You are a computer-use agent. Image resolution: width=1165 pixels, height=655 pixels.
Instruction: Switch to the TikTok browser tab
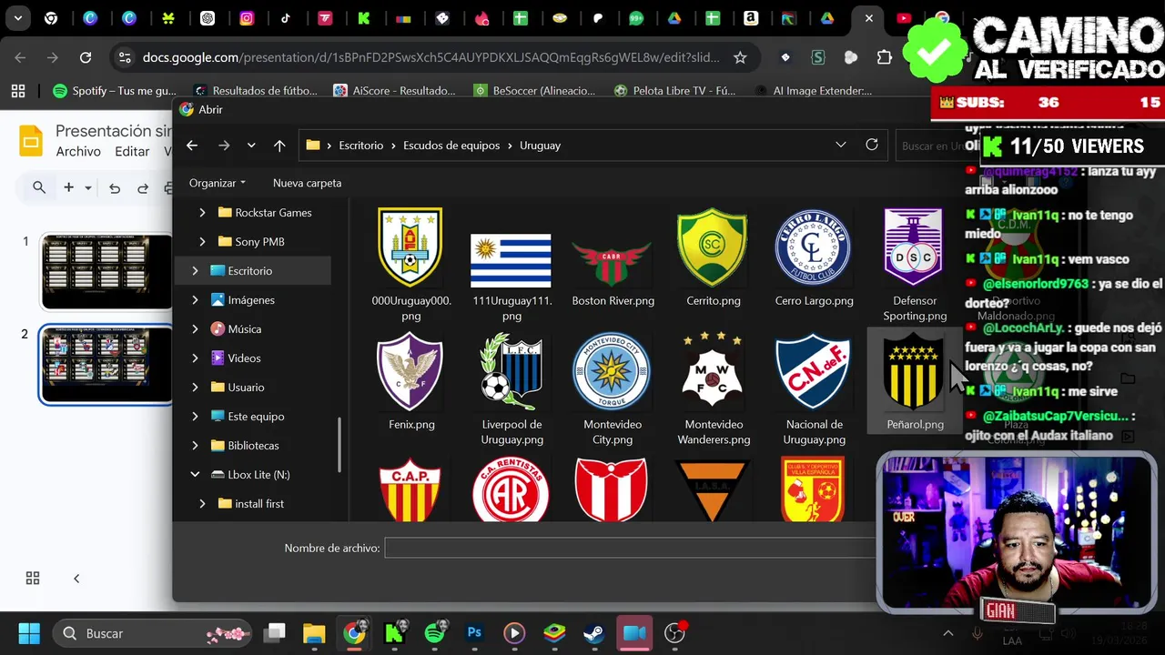pyautogui.click(x=286, y=17)
